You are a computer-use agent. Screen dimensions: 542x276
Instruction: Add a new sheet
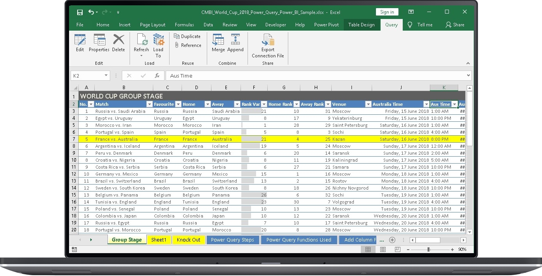click(392, 240)
